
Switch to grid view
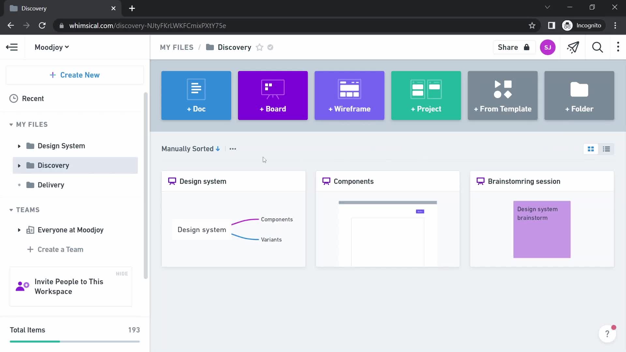click(x=591, y=149)
